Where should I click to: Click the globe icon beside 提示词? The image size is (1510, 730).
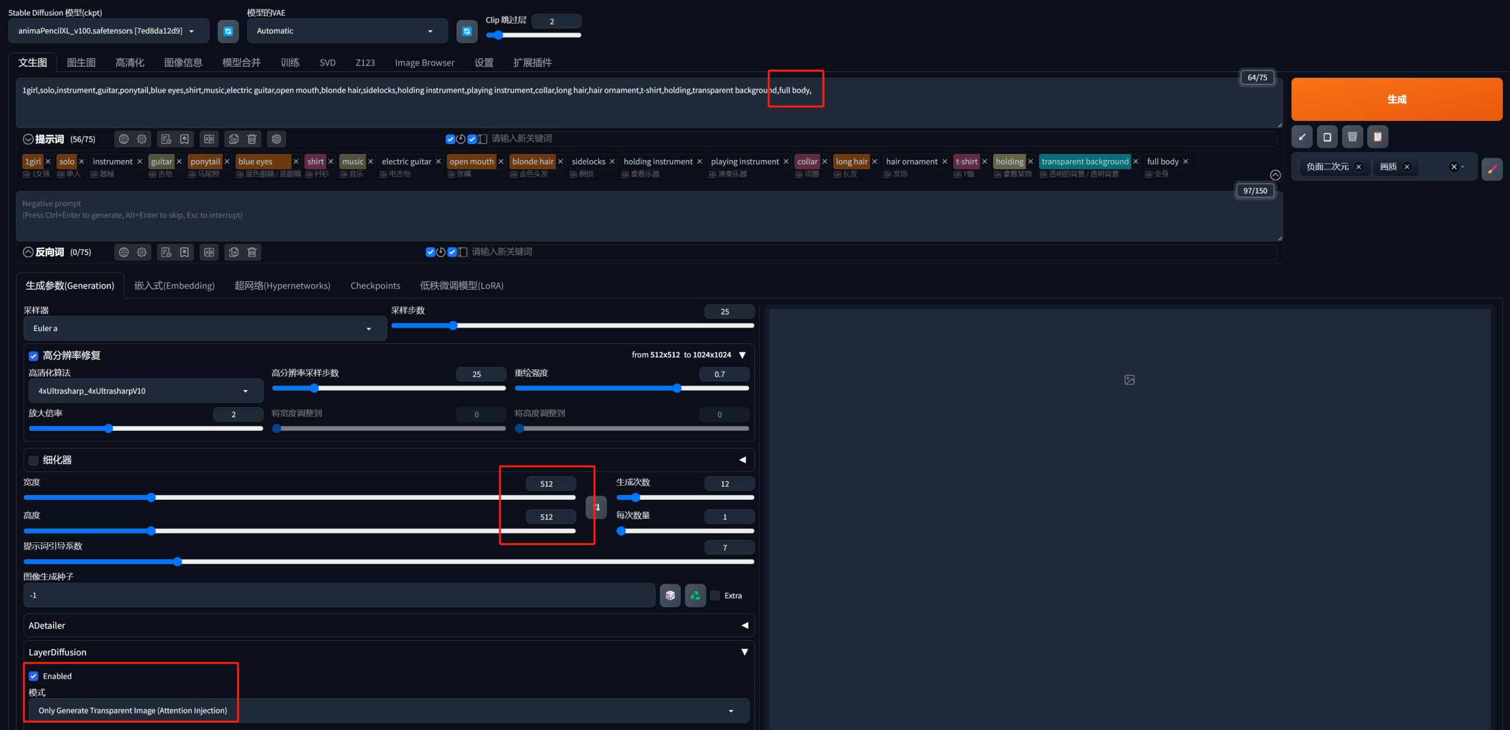pos(123,139)
